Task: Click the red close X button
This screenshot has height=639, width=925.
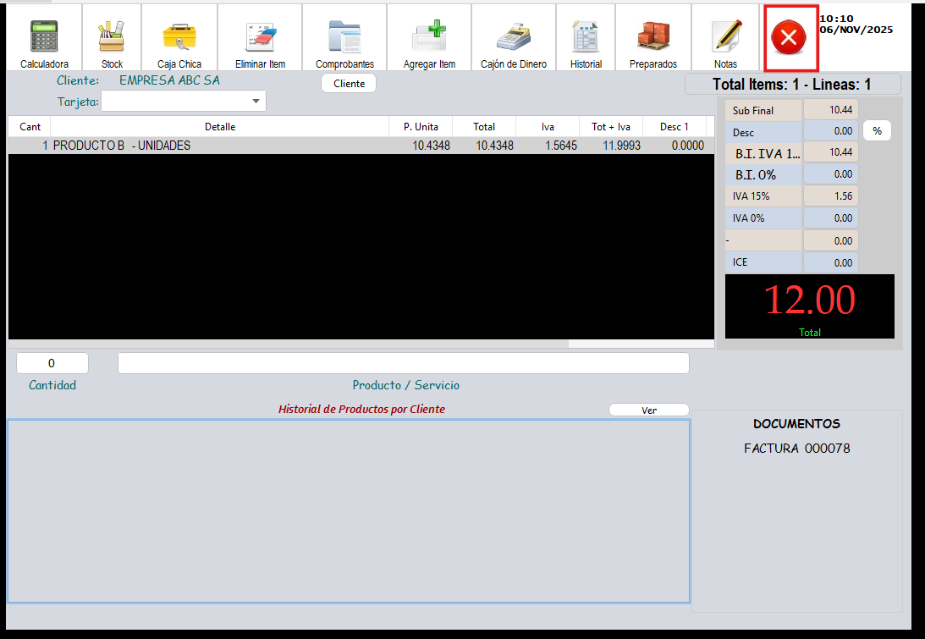Action: [x=790, y=38]
